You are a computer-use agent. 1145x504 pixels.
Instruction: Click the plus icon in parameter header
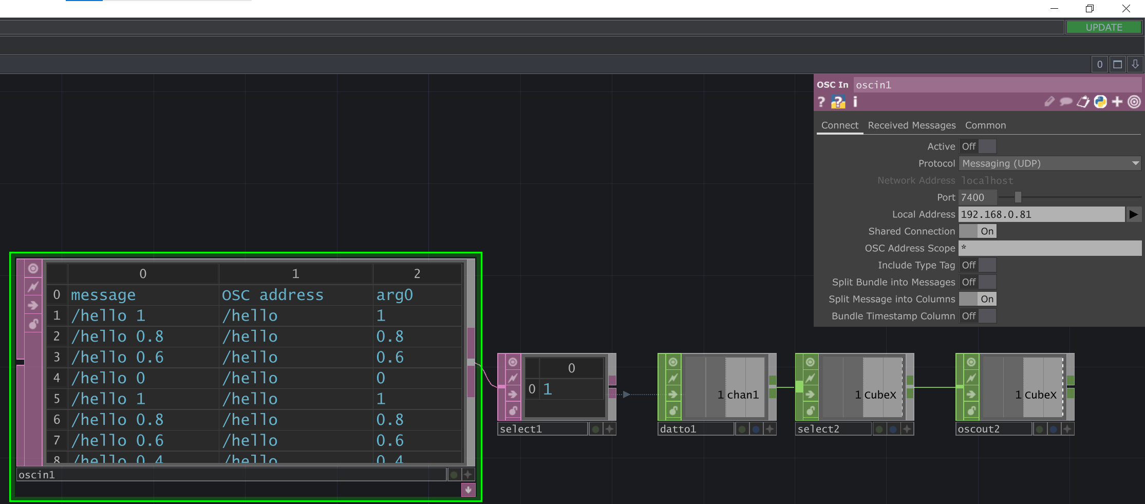(1117, 102)
